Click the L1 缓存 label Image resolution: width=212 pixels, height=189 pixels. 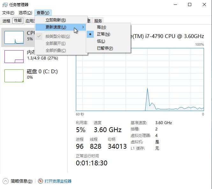click(x=138, y=148)
